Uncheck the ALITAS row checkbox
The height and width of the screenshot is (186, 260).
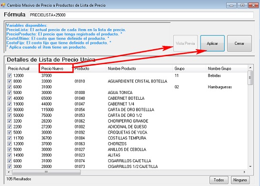click(x=10, y=155)
